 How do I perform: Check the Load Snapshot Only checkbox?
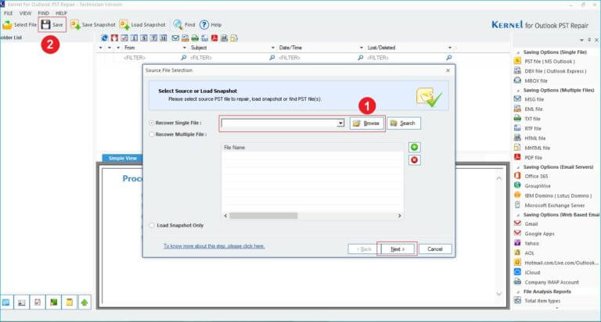152,226
